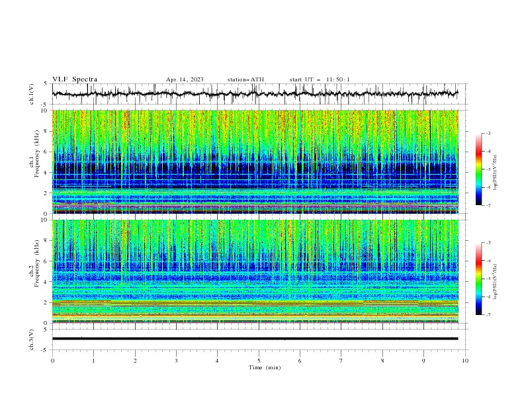Image resolution: width=524 pixels, height=405 pixels.
Task: Click the 'ch.1(V)' waveform axis label
Action: click(x=32, y=94)
